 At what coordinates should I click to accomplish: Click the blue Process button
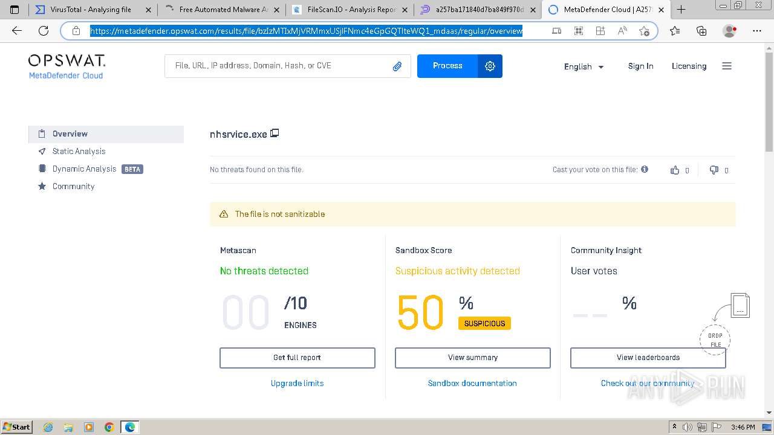[x=447, y=66]
